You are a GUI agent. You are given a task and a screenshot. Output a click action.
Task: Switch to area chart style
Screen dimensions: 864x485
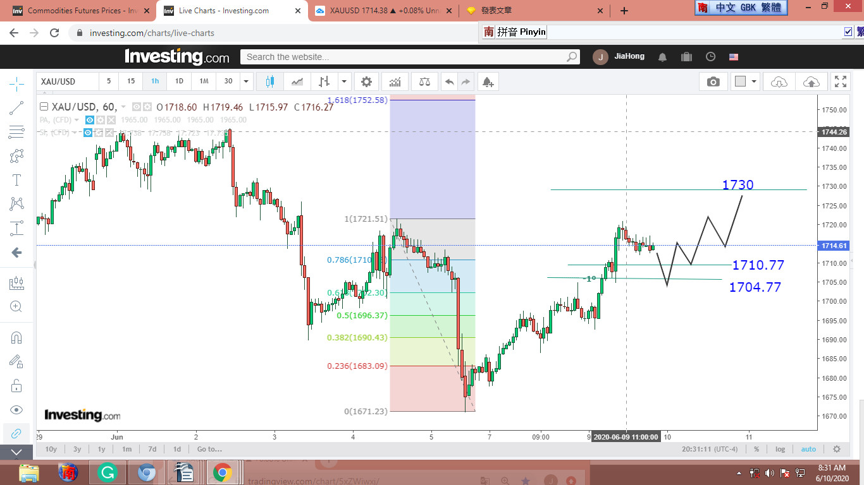297,81
